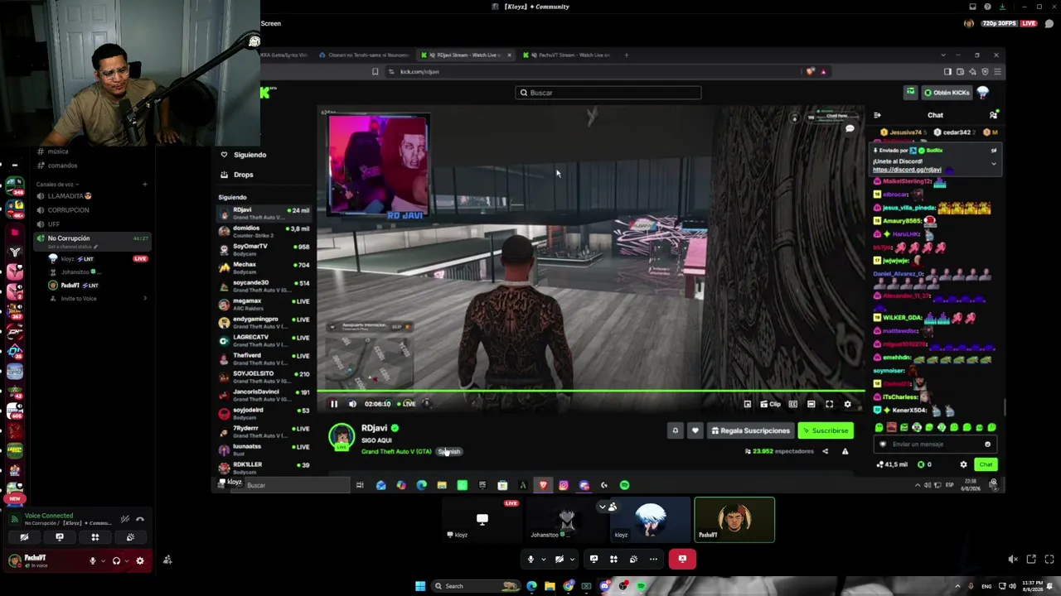1061x596 pixels.
Task: Open emoji picker in chat input
Action: (x=987, y=445)
